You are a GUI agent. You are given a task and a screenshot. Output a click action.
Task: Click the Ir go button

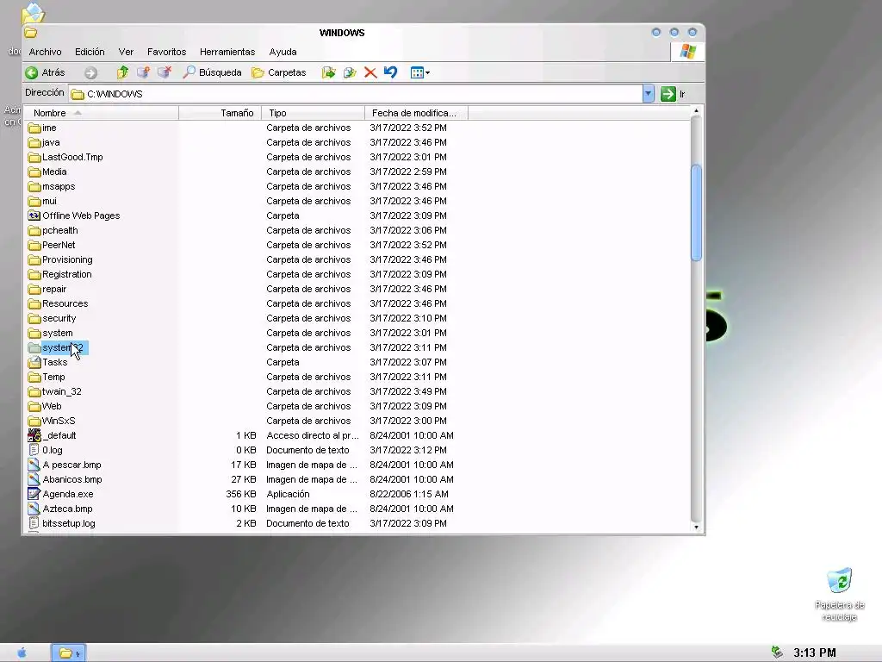click(x=673, y=94)
